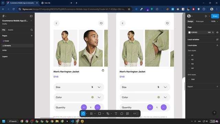Click quantity plus button on right screen
Image resolution: width=220 pixels, height=124 pixels.
(150, 107)
